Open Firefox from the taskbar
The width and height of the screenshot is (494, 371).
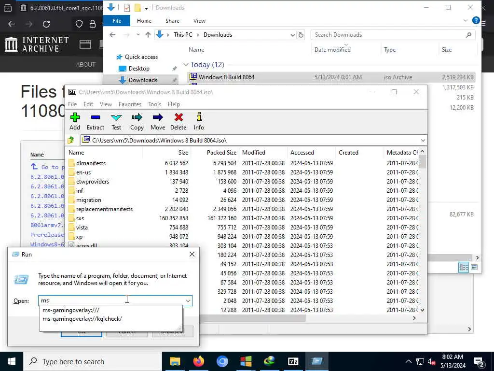[x=198, y=361]
